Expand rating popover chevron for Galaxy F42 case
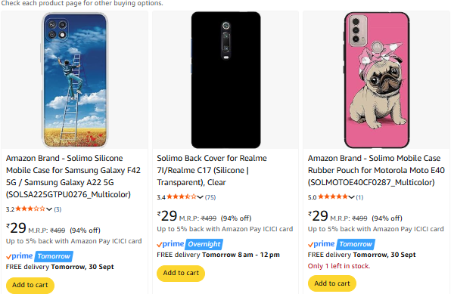The height and width of the screenshot is (294, 451). 49,209
